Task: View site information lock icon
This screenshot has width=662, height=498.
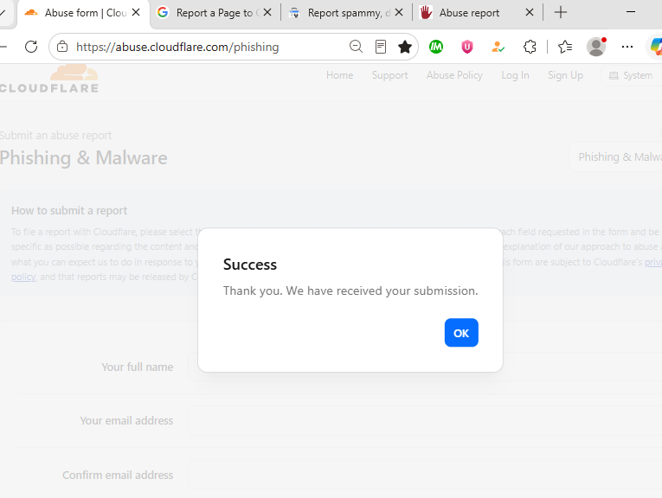Action: [x=62, y=47]
